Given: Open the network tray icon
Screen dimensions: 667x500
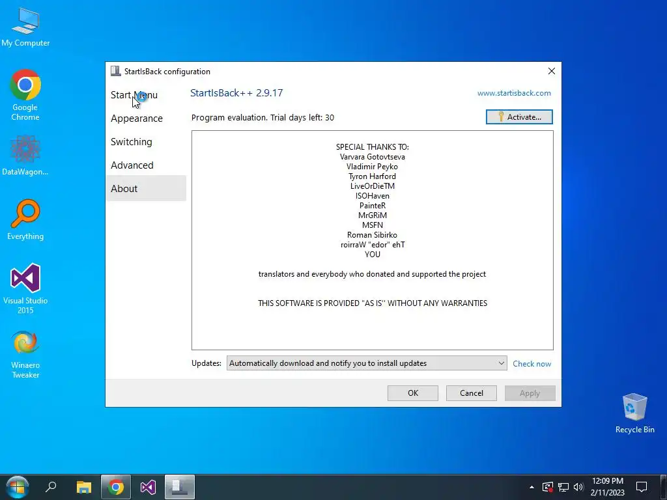Looking at the screenshot, I should tap(563, 487).
